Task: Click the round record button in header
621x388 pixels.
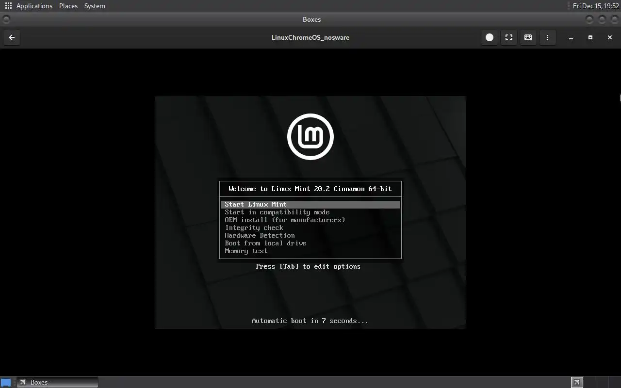Action: (x=490, y=37)
